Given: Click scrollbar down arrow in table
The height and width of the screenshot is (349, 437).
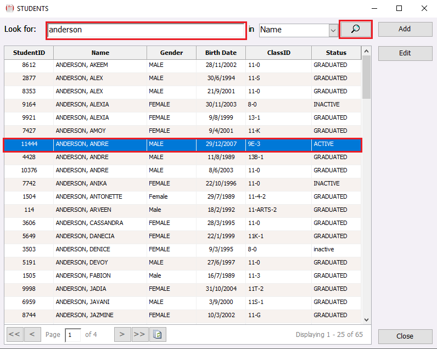Looking at the screenshot, I should tap(367, 320).
